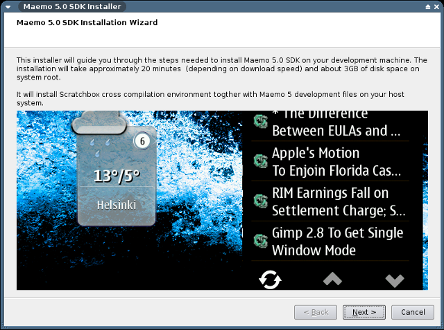Click the Helsinki city label

tap(117, 205)
